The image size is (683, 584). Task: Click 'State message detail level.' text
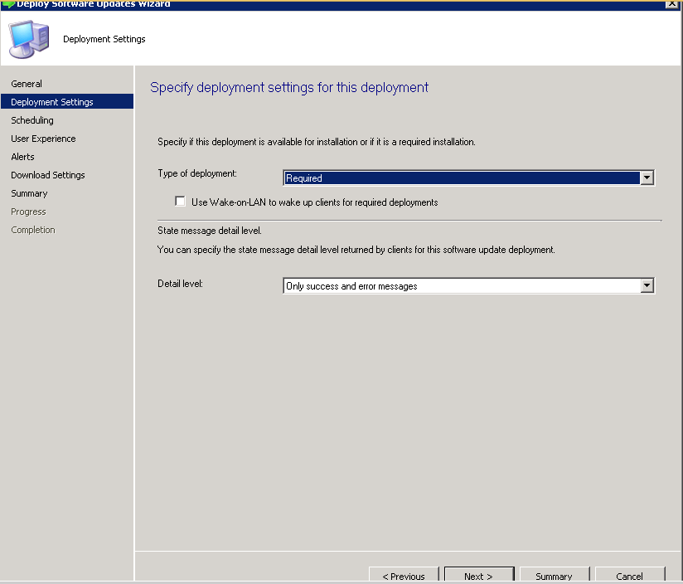[210, 231]
